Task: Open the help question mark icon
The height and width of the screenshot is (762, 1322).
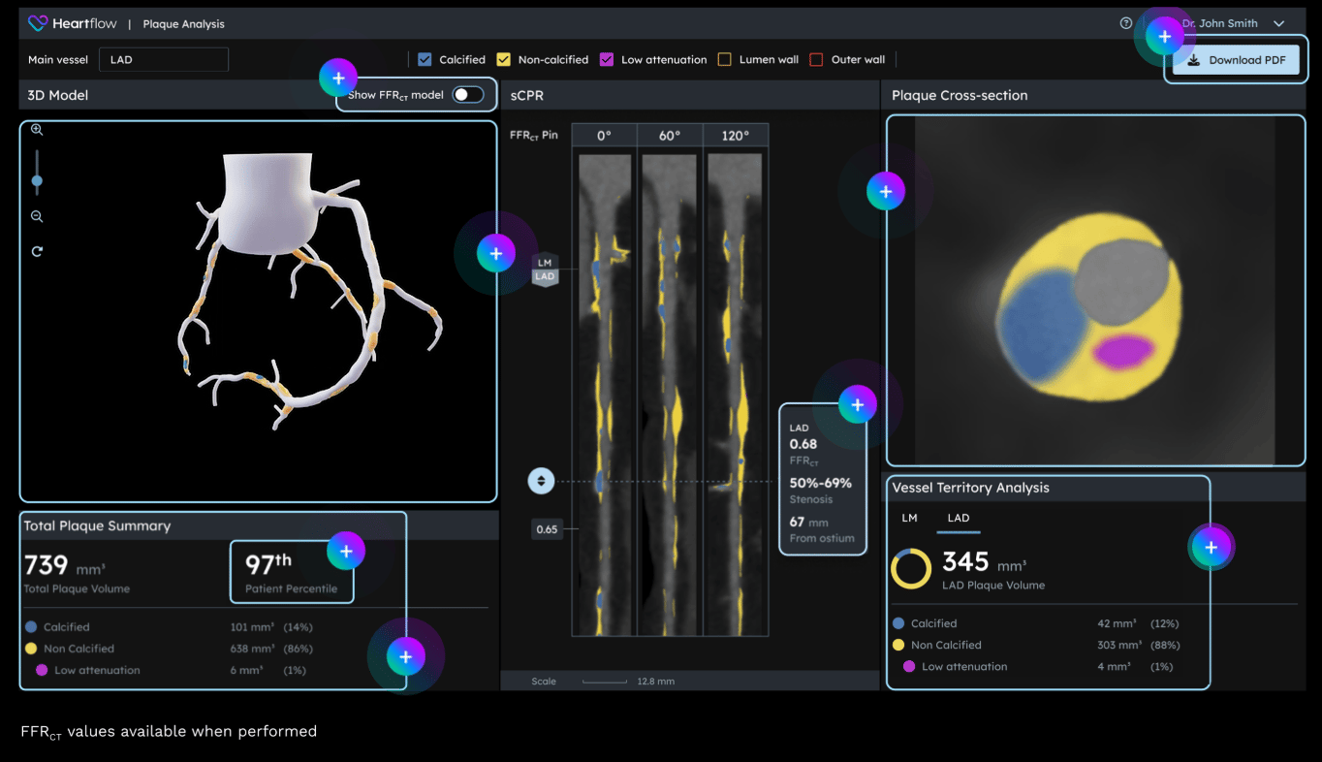Action: [1125, 23]
